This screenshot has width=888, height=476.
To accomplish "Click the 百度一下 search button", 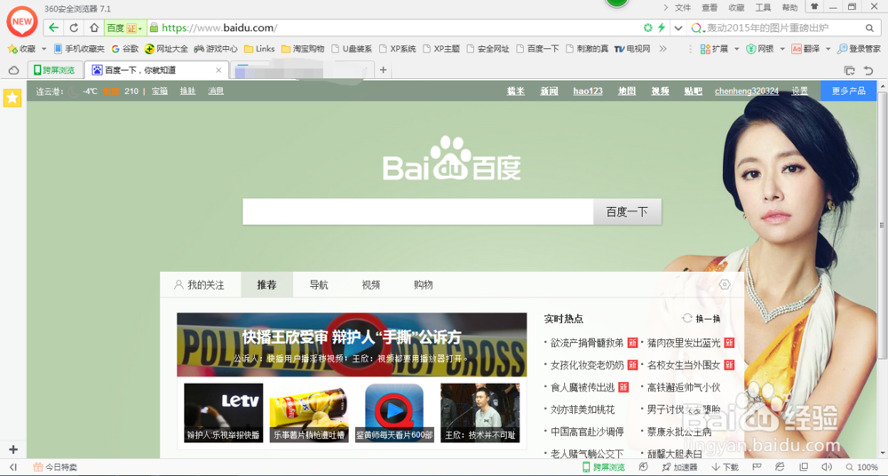I will coord(627,212).
